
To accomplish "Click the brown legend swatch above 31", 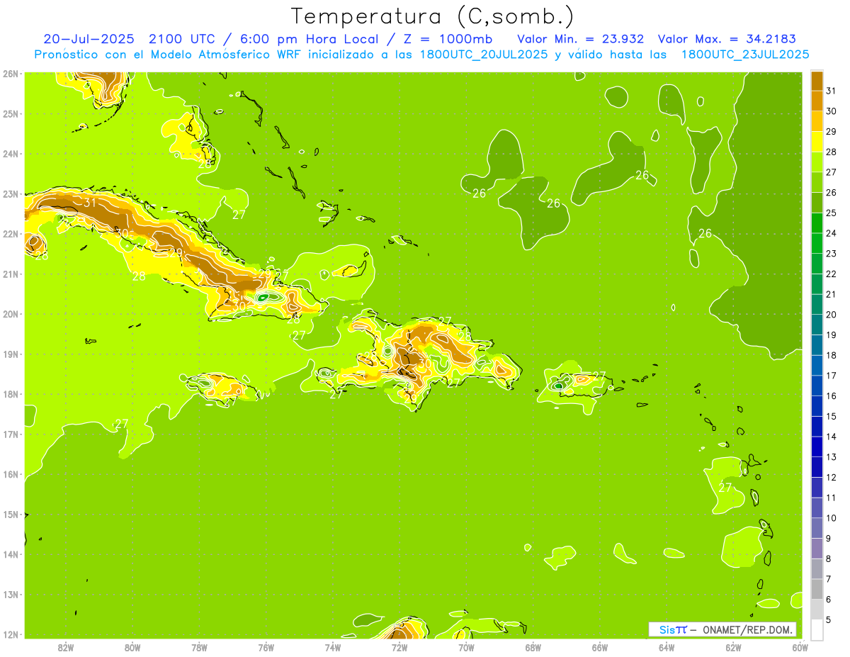I will coord(817,81).
